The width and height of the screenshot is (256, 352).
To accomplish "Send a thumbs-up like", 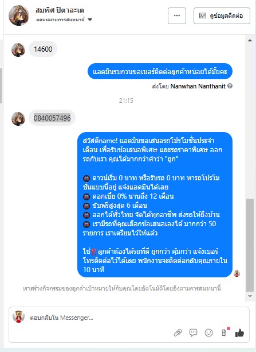I will [239, 332].
